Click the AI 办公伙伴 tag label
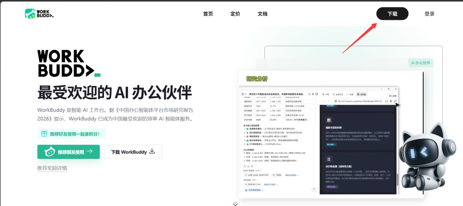 pyautogui.click(x=421, y=62)
